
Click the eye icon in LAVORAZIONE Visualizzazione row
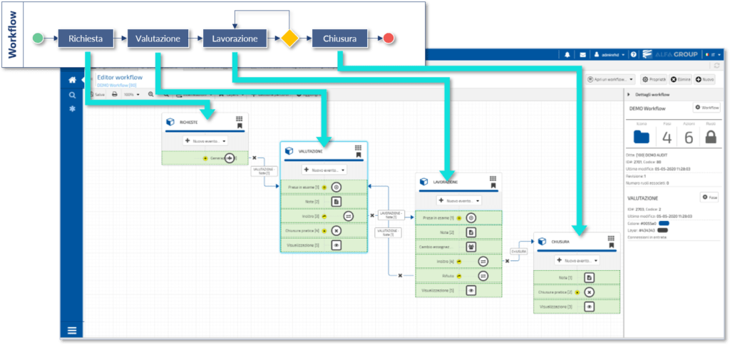(x=471, y=290)
